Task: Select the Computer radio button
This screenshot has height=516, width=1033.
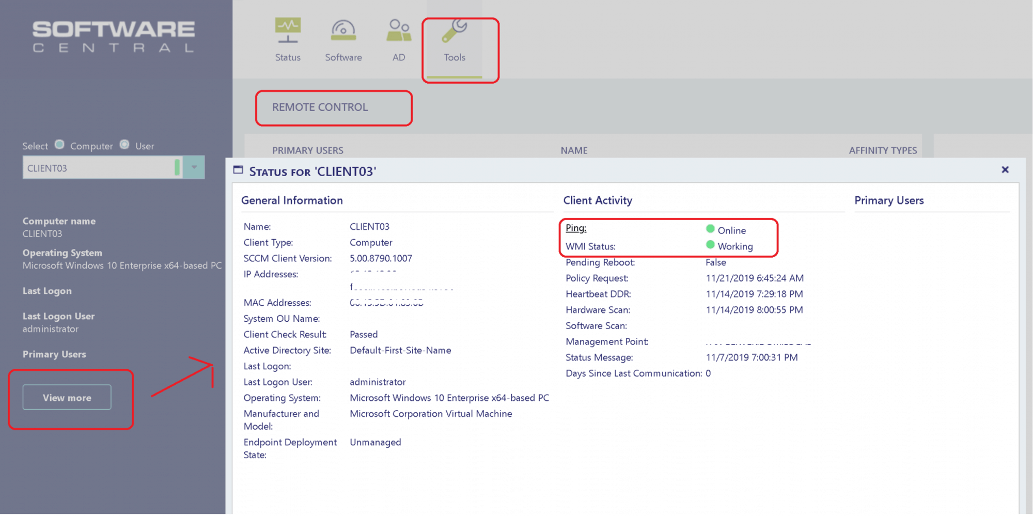Action: tap(59, 145)
